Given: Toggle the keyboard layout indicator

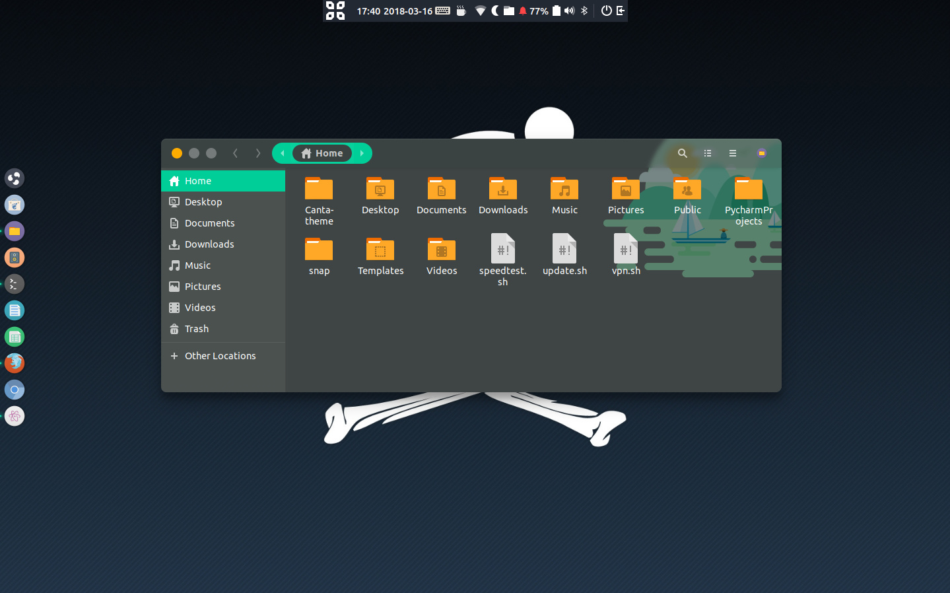Looking at the screenshot, I should [x=442, y=11].
